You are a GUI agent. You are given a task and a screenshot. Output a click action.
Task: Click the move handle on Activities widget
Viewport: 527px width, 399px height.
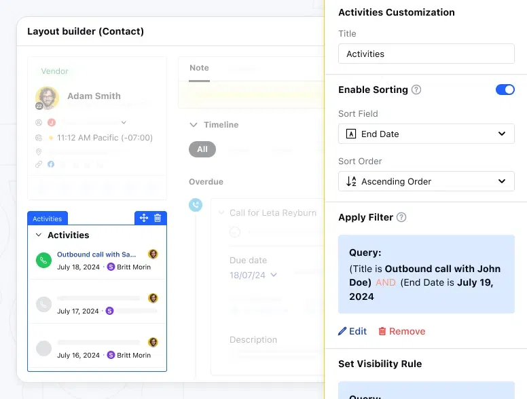coord(144,218)
